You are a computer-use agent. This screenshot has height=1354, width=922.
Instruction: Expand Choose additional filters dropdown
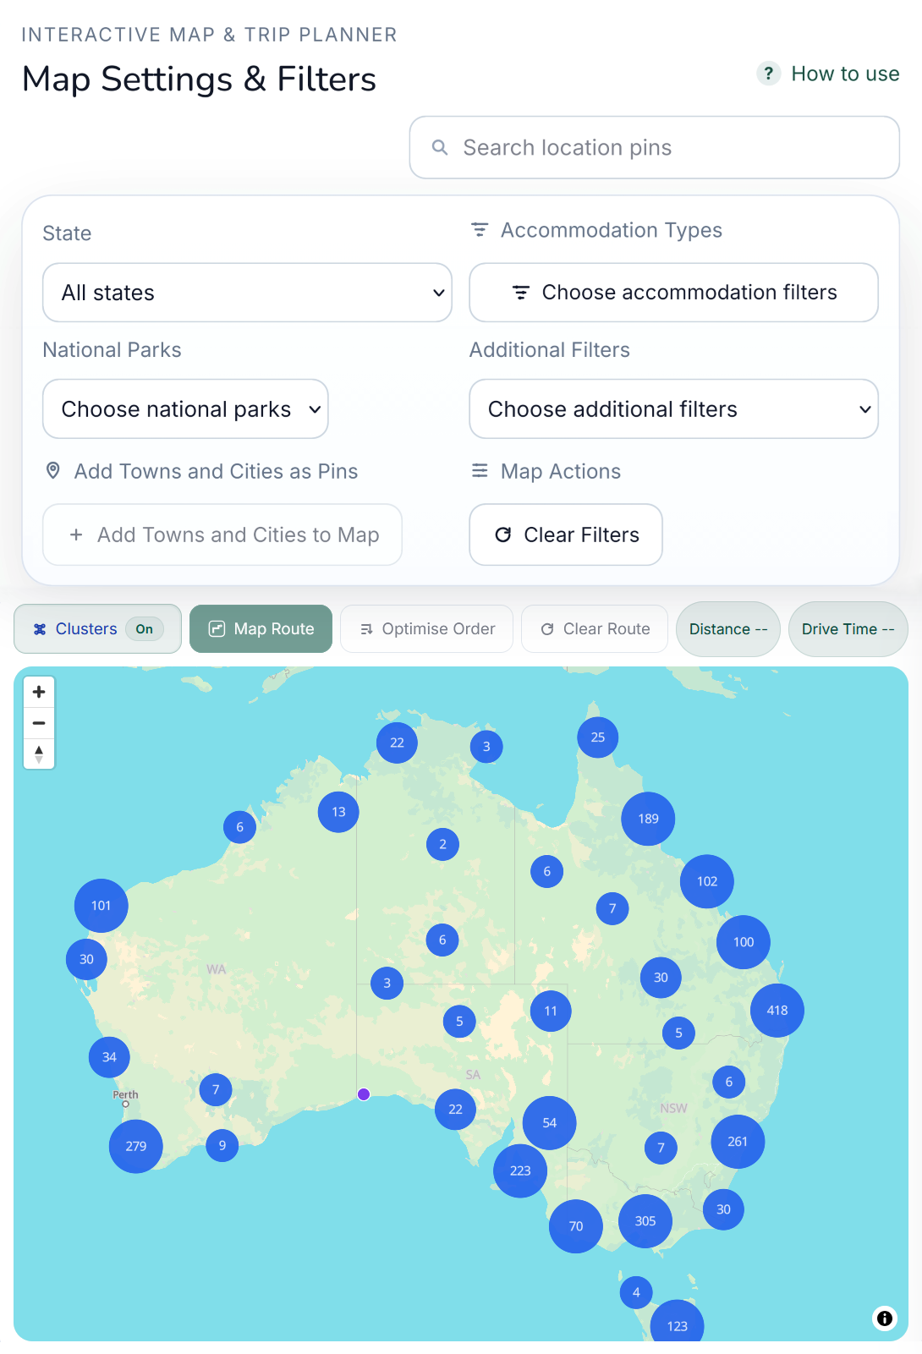[x=673, y=408]
